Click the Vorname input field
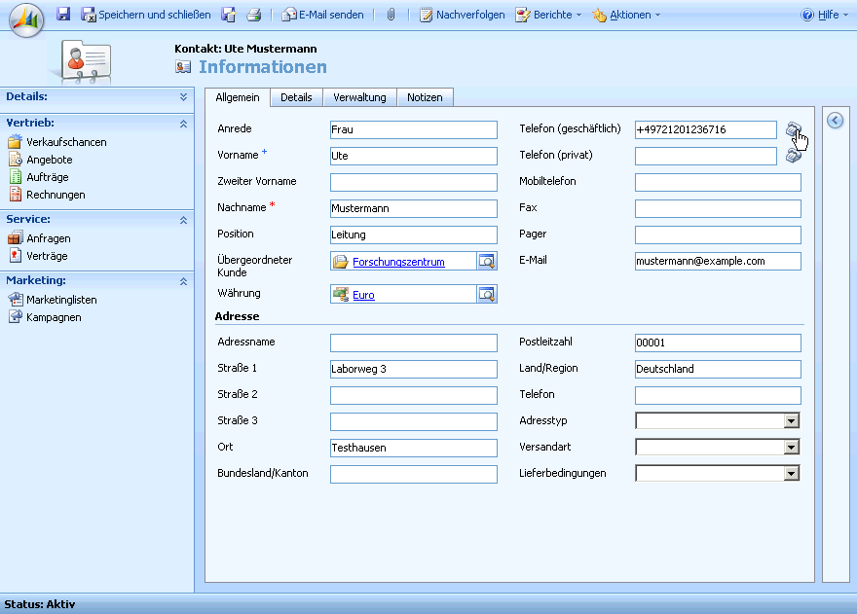The width and height of the screenshot is (857, 614). coord(414,156)
